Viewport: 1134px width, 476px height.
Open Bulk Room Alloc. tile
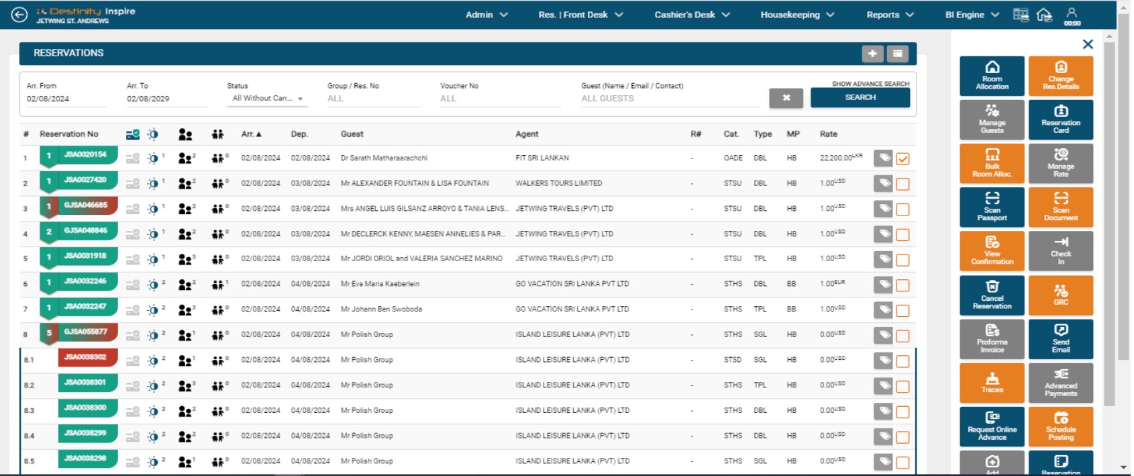pyautogui.click(x=992, y=163)
